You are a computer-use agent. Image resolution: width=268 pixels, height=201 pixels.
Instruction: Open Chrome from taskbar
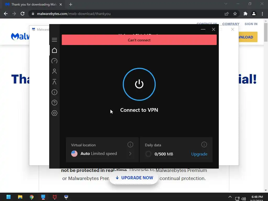32,197
